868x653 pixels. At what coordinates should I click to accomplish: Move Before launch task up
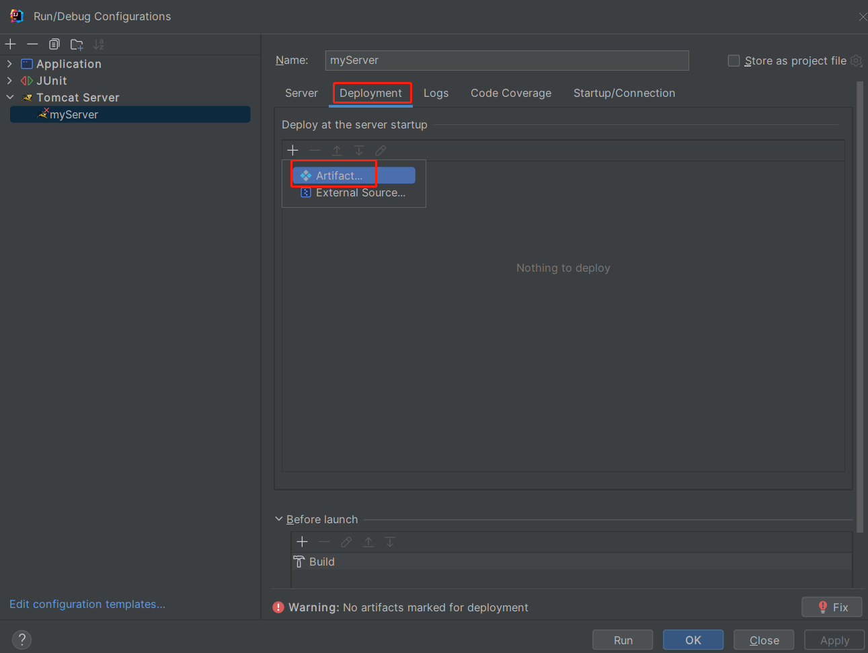(x=368, y=541)
